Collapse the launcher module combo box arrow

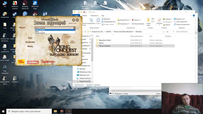pyautogui.click(x=74, y=28)
